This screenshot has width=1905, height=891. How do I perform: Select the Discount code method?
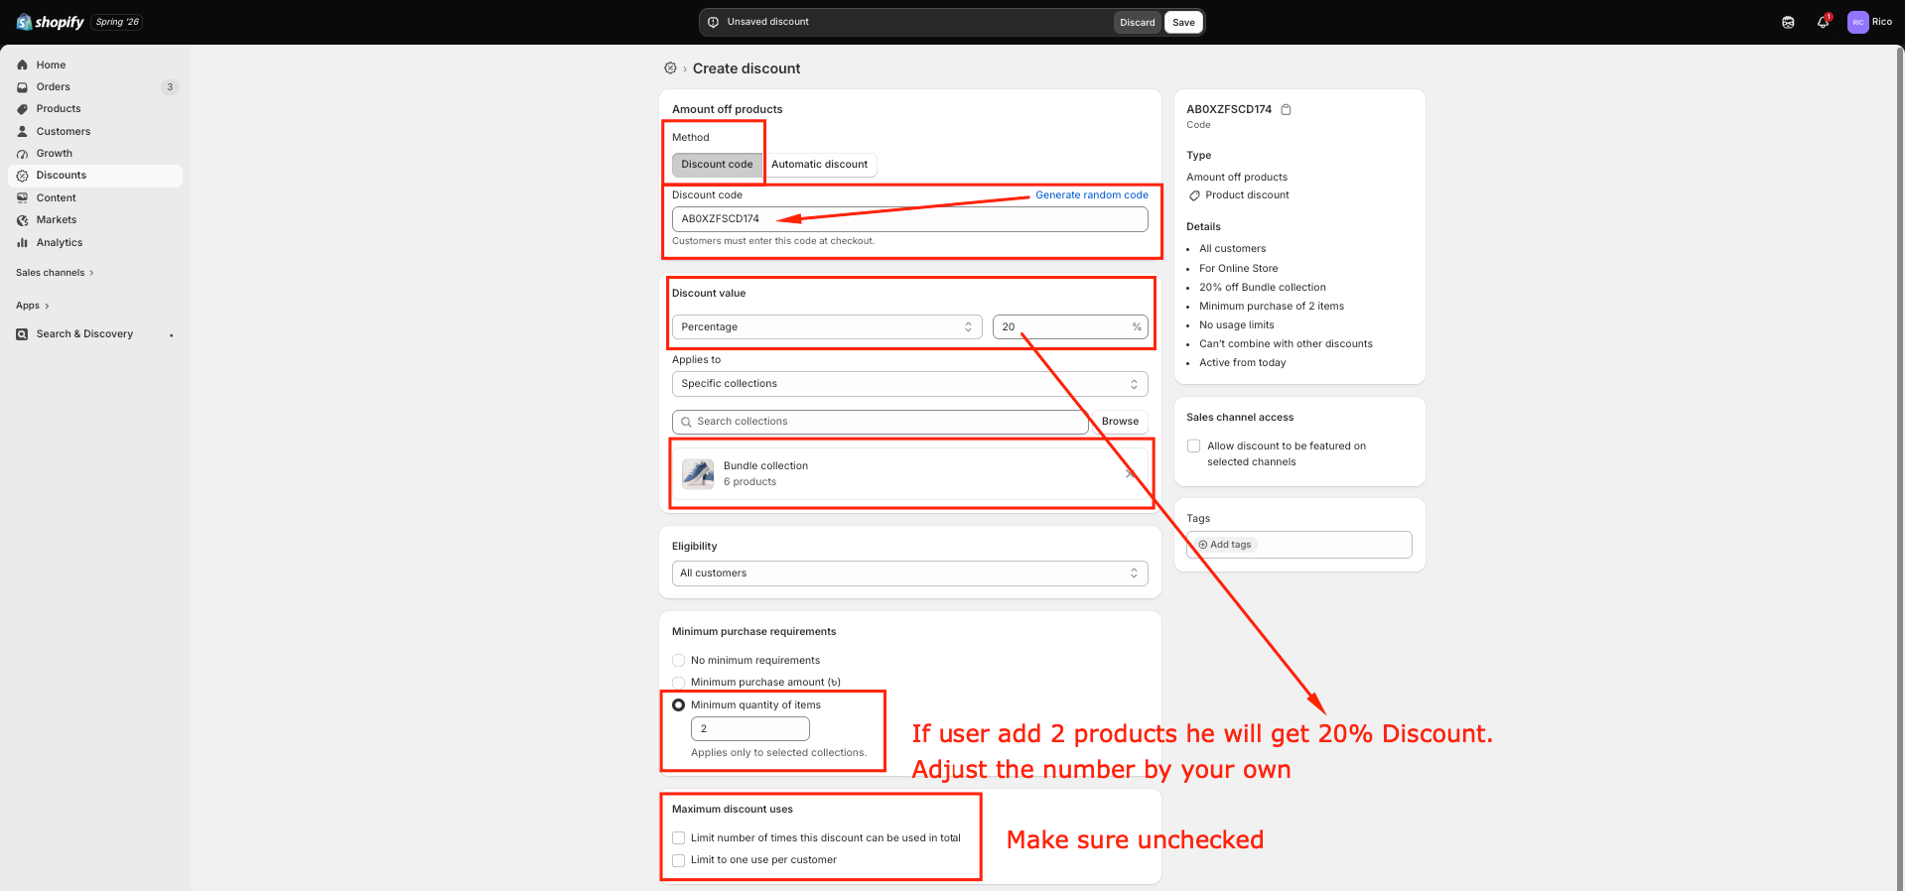point(717,165)
